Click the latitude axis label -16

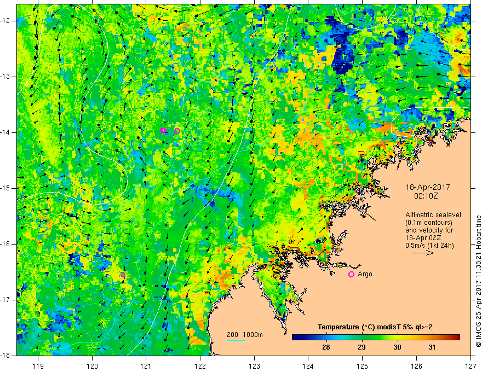(5, 244)
